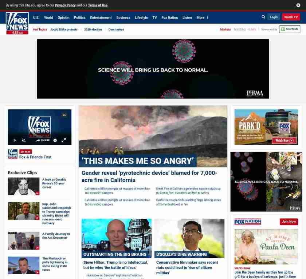This screenshot has height=279, width=306.
Task: Open the gender reveal fire headline
Action: 149,176
